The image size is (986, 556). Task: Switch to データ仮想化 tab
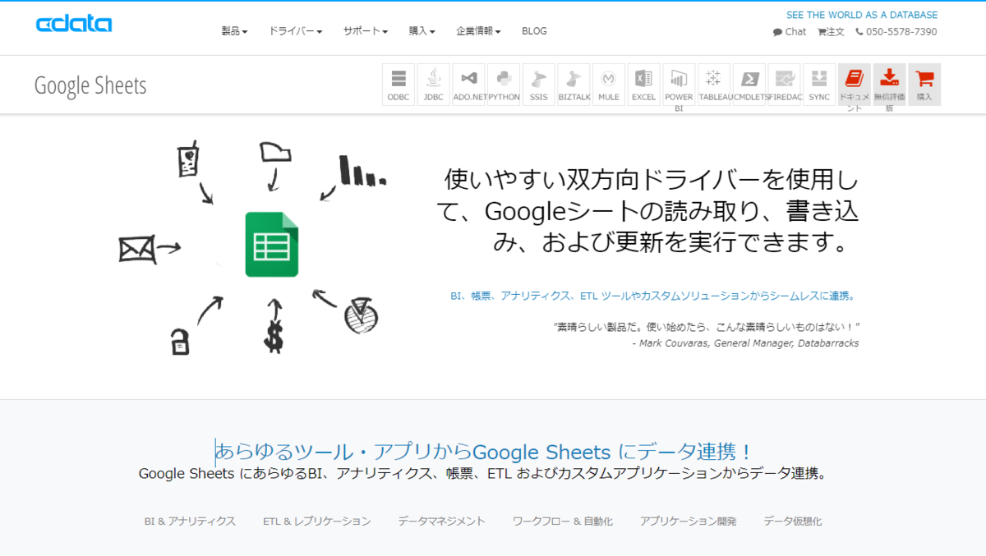tap(793, 522)
